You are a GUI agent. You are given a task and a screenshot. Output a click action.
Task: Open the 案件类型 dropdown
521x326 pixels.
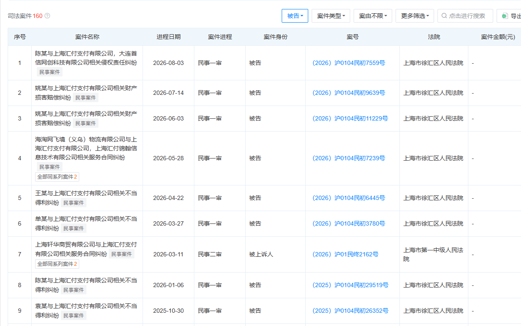tap(331, 16)
